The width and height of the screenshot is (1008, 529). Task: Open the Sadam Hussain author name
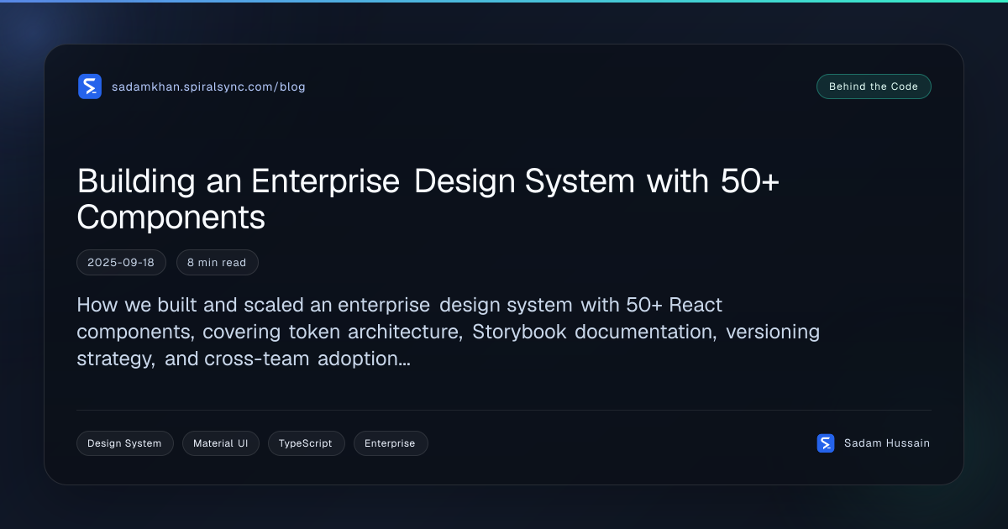click(887, 443)
